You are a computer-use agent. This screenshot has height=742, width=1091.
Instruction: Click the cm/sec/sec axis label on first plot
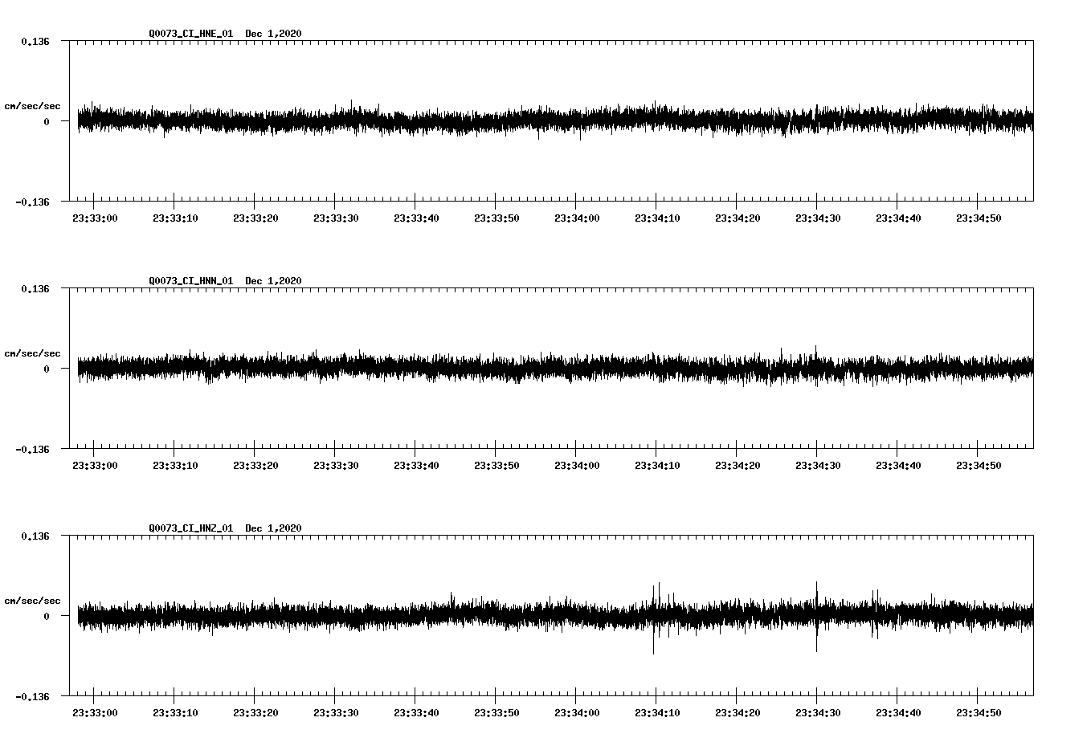click(x=33, y=105)
